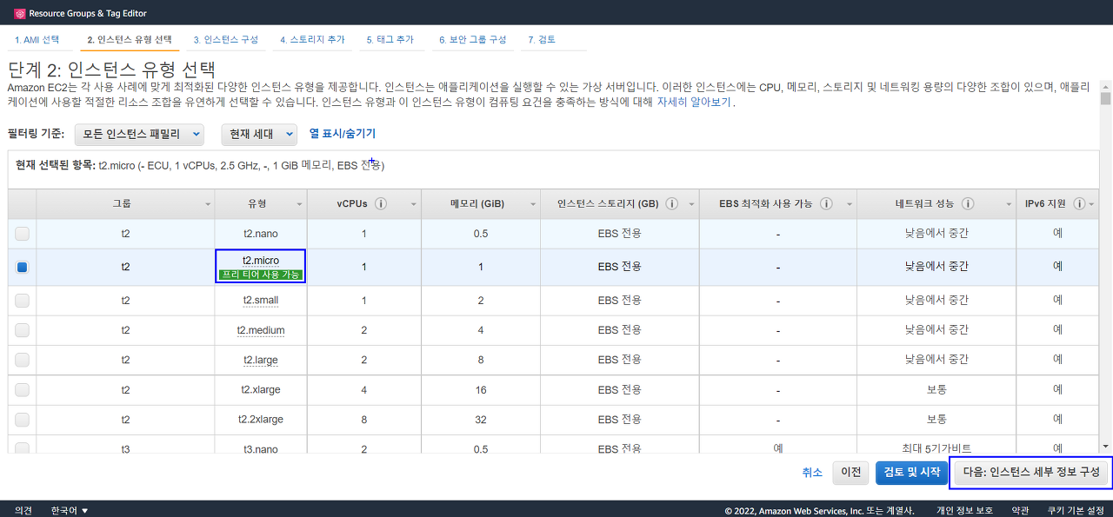Image resolution: width=1113 pixels, height=517 pixels.
Task: Select the t2.2xlarge row checkbox
Action: (22, 419)
